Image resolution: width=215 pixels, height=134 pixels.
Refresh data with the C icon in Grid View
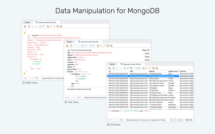(x=120, y=120)
